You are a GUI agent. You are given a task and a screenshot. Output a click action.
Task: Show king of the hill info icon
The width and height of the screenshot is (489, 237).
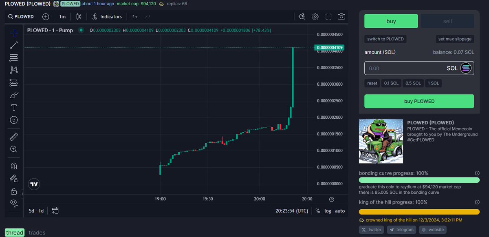point(477,202)
